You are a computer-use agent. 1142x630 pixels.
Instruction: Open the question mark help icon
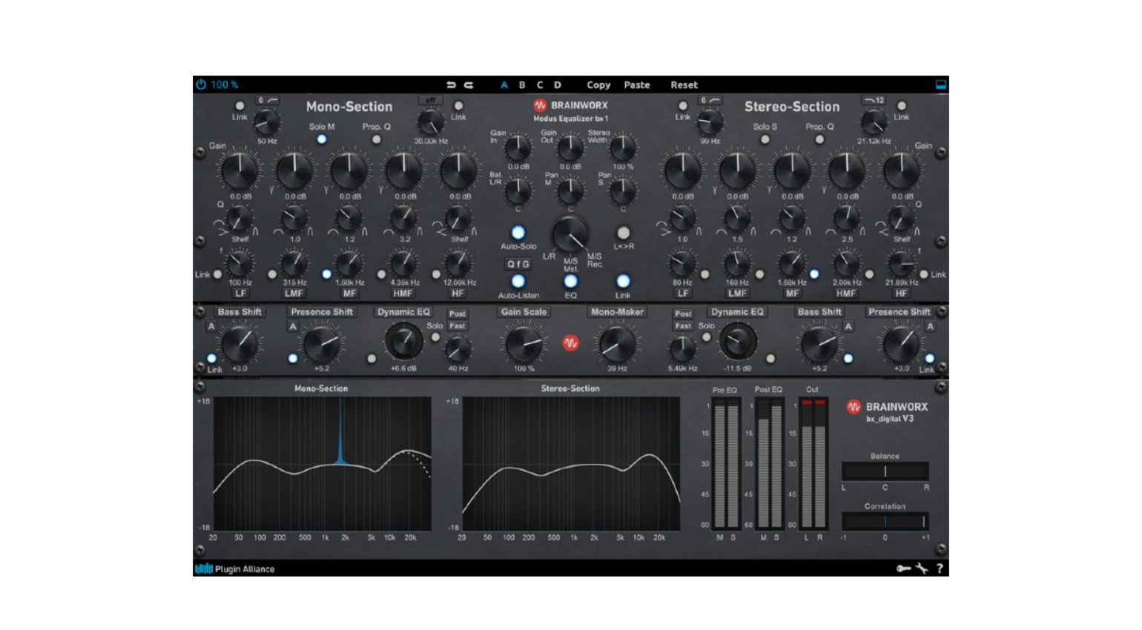coord(940,568)
